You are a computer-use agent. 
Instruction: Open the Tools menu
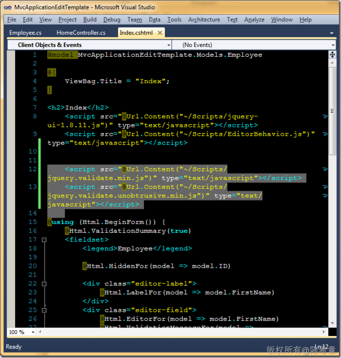click(x=174, y=19)
